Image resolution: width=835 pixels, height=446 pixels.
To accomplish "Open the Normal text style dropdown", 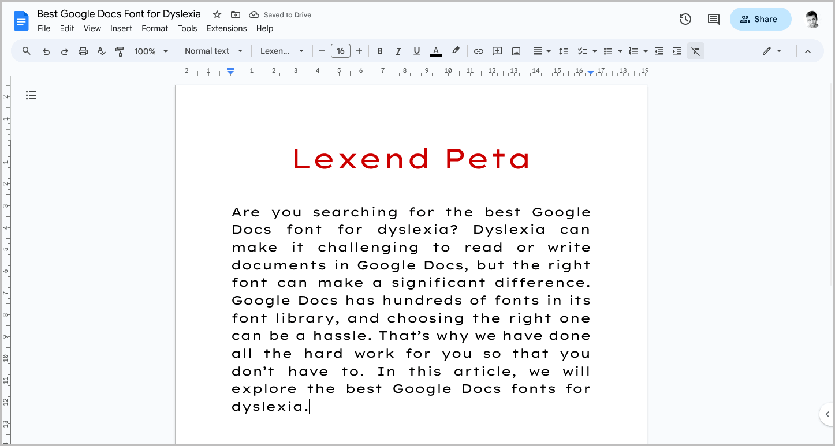I will coord(214,51).
